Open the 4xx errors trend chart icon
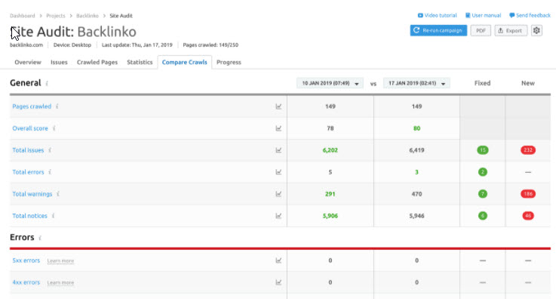Viewport: 556px width, 299px height. pyautogui.click(x=278, y=282)
